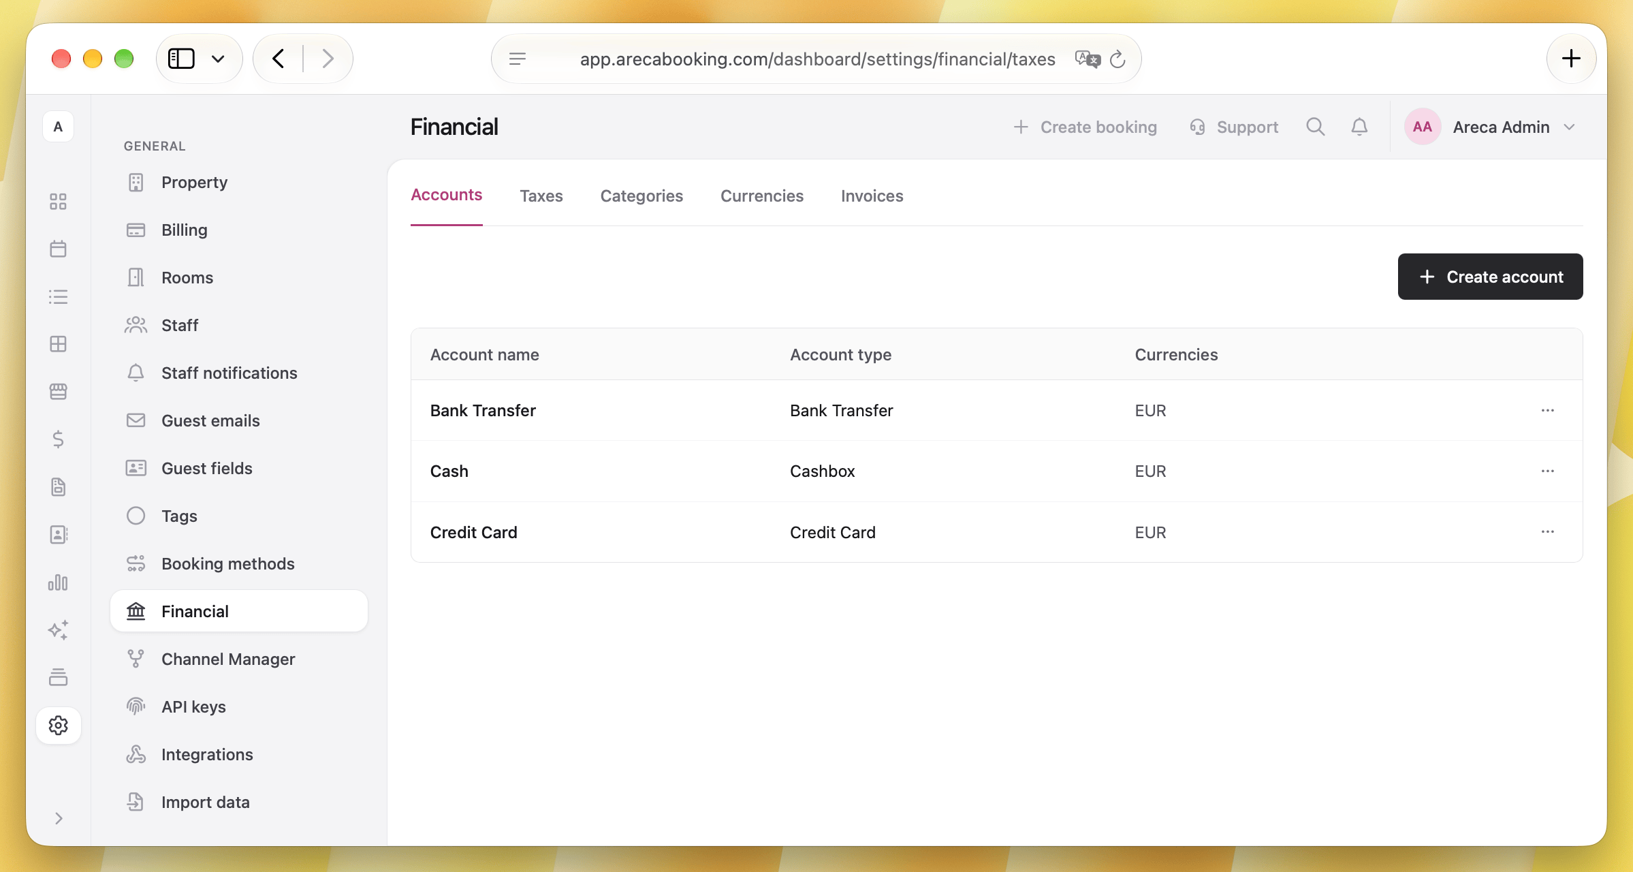
Task: Click Create booking in the header
Action: 1085,127
